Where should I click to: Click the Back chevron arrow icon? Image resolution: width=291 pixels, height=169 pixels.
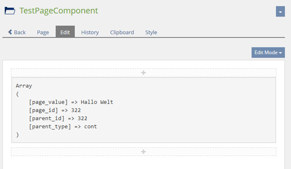pos(10,32)
